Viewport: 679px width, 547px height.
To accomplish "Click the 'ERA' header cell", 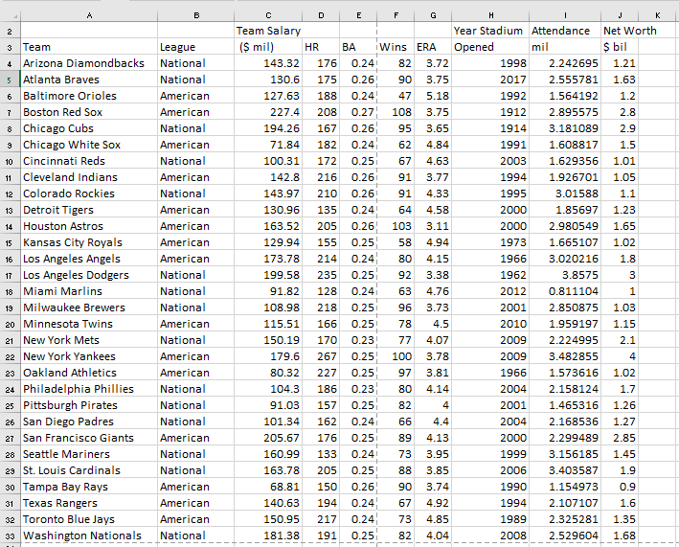I will click(433, 47).
